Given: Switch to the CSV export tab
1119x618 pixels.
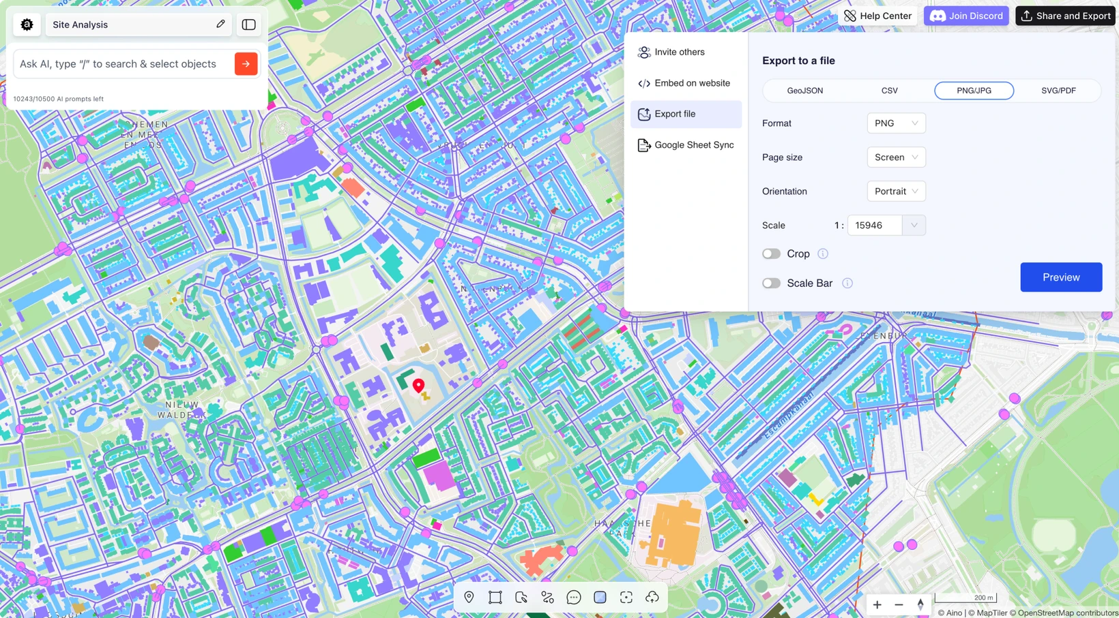Looking at the screenshot, I should (x=890, y=91).
